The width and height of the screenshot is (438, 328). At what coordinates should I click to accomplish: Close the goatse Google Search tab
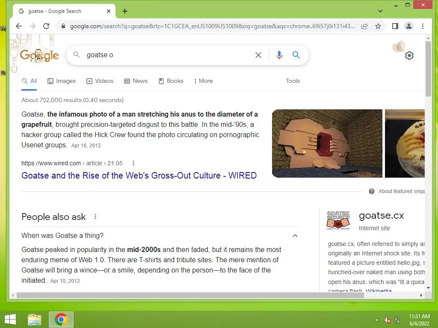tap(109, 11)
